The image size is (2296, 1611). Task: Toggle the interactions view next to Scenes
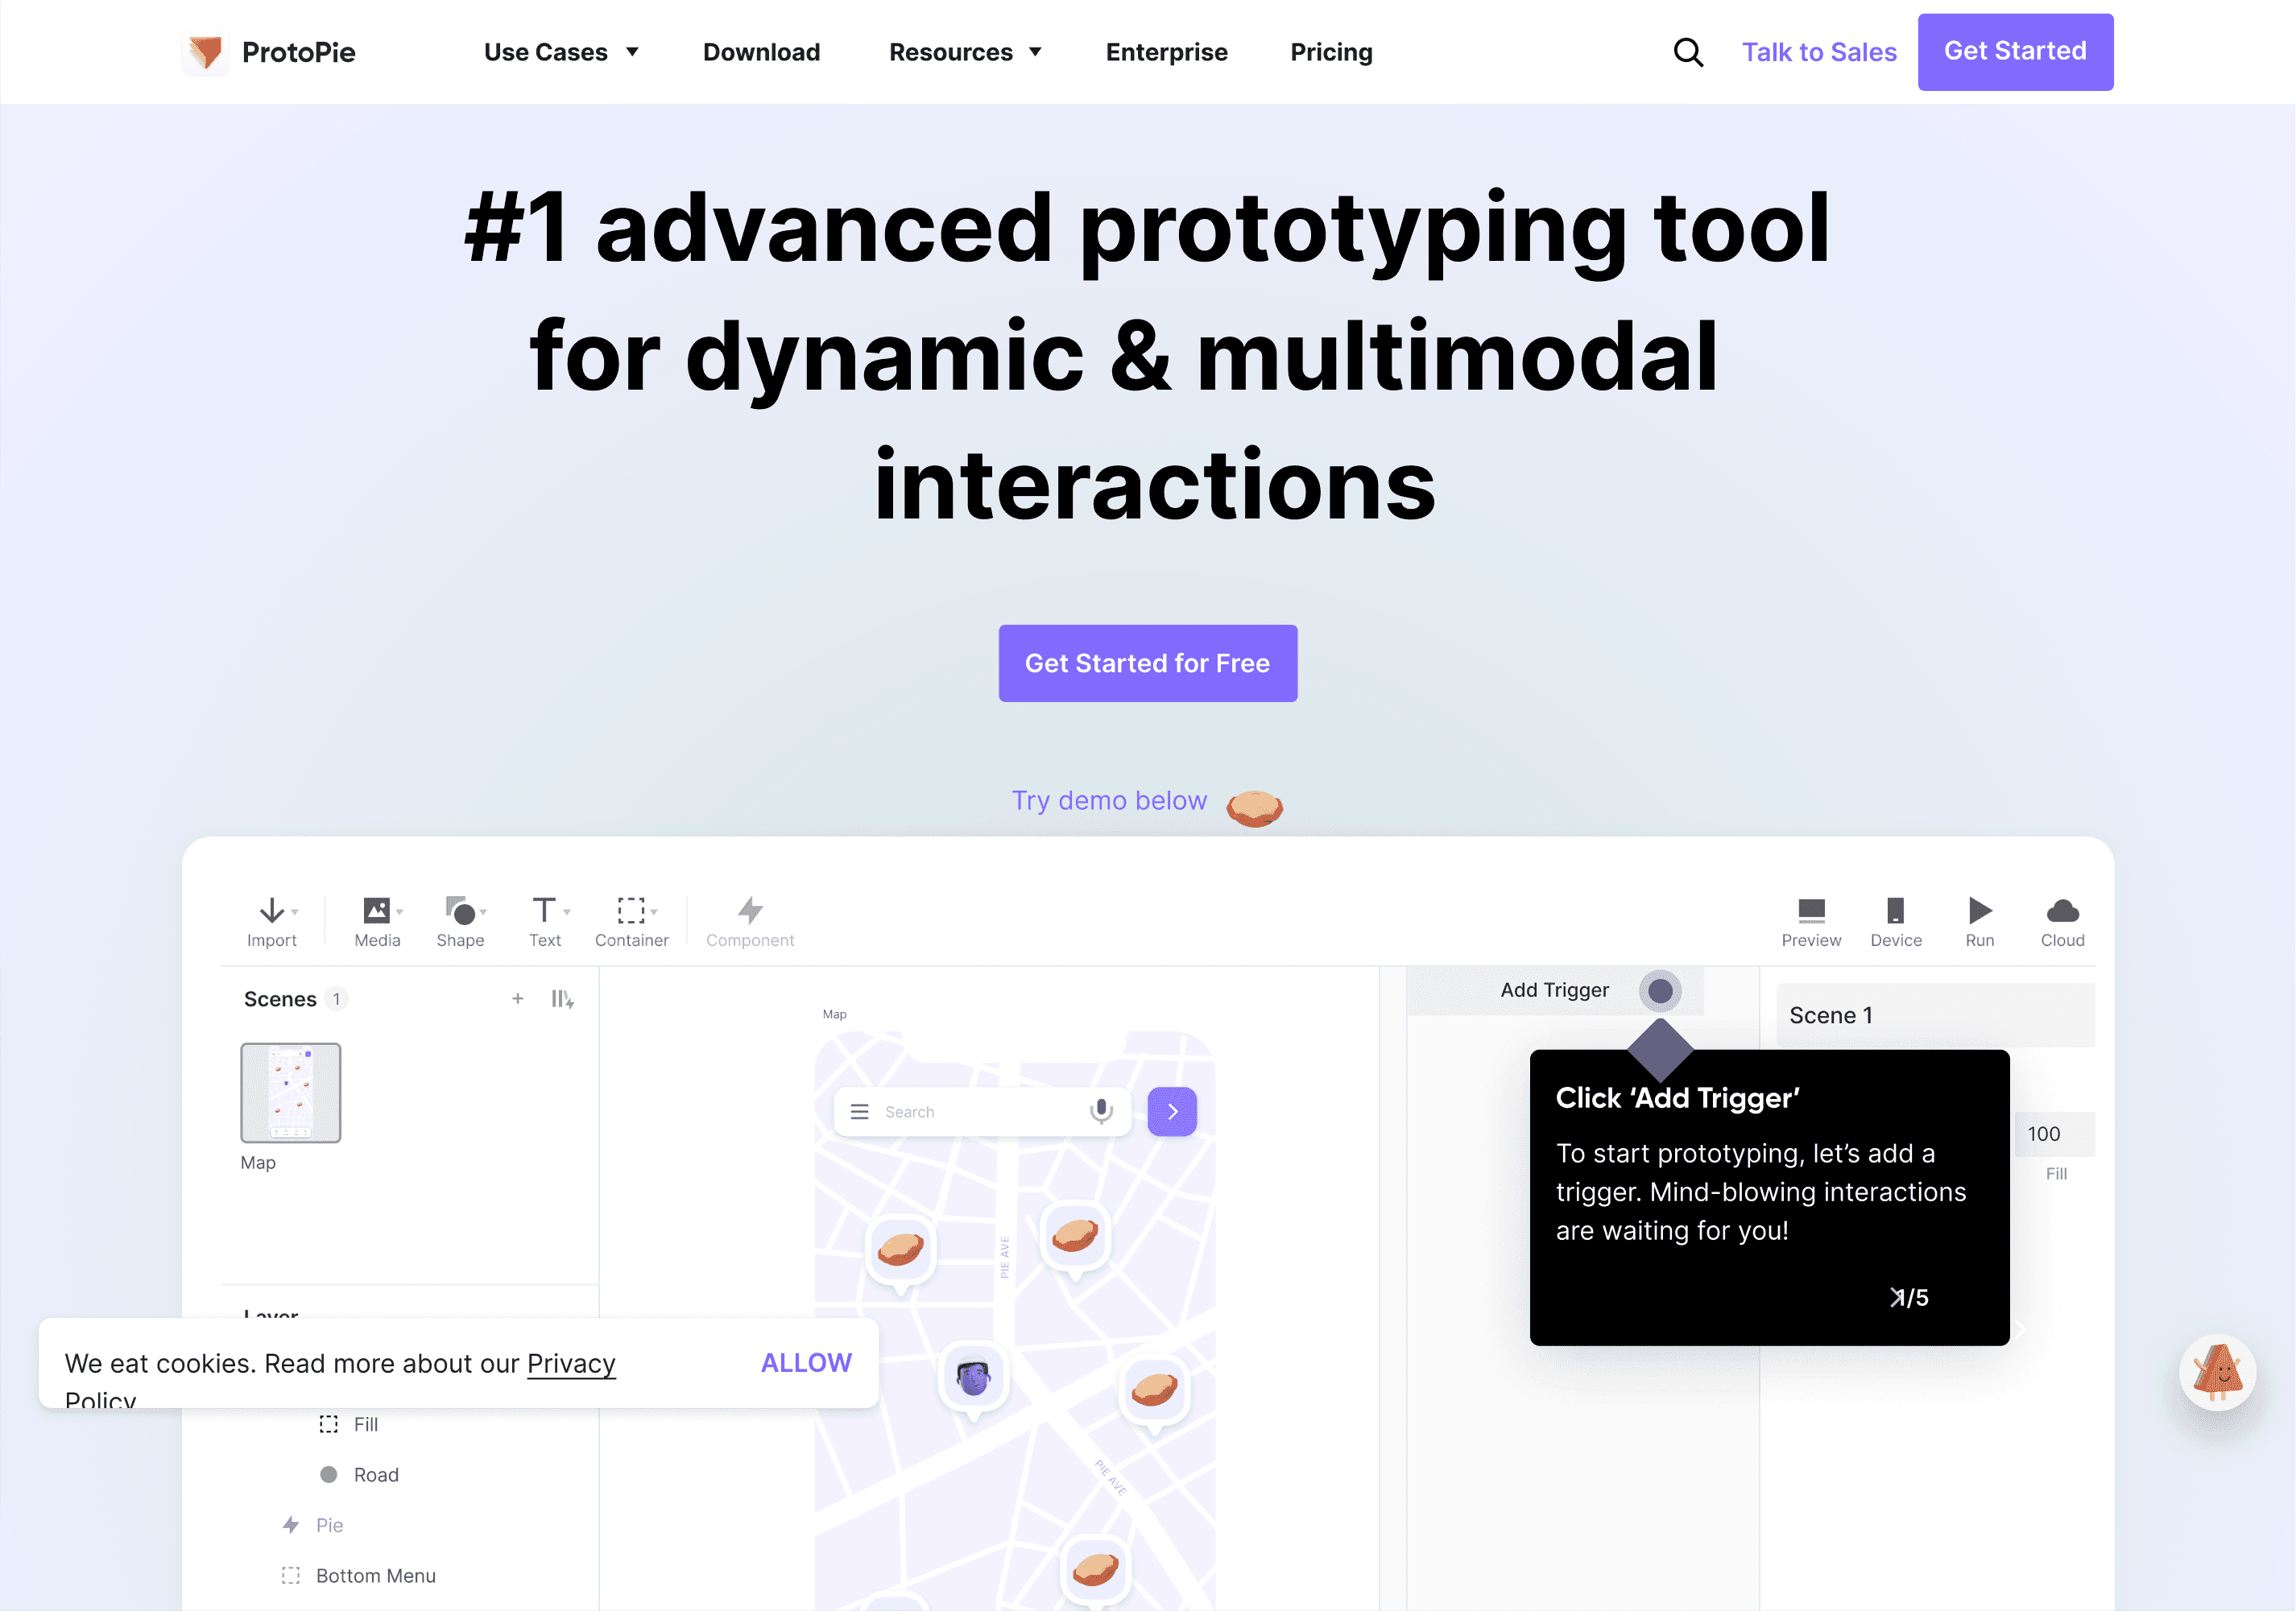[x=561, y=998]
